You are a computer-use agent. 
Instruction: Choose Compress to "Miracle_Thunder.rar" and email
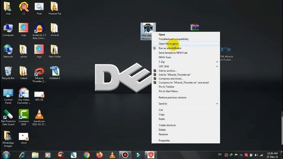coord(186,83)
